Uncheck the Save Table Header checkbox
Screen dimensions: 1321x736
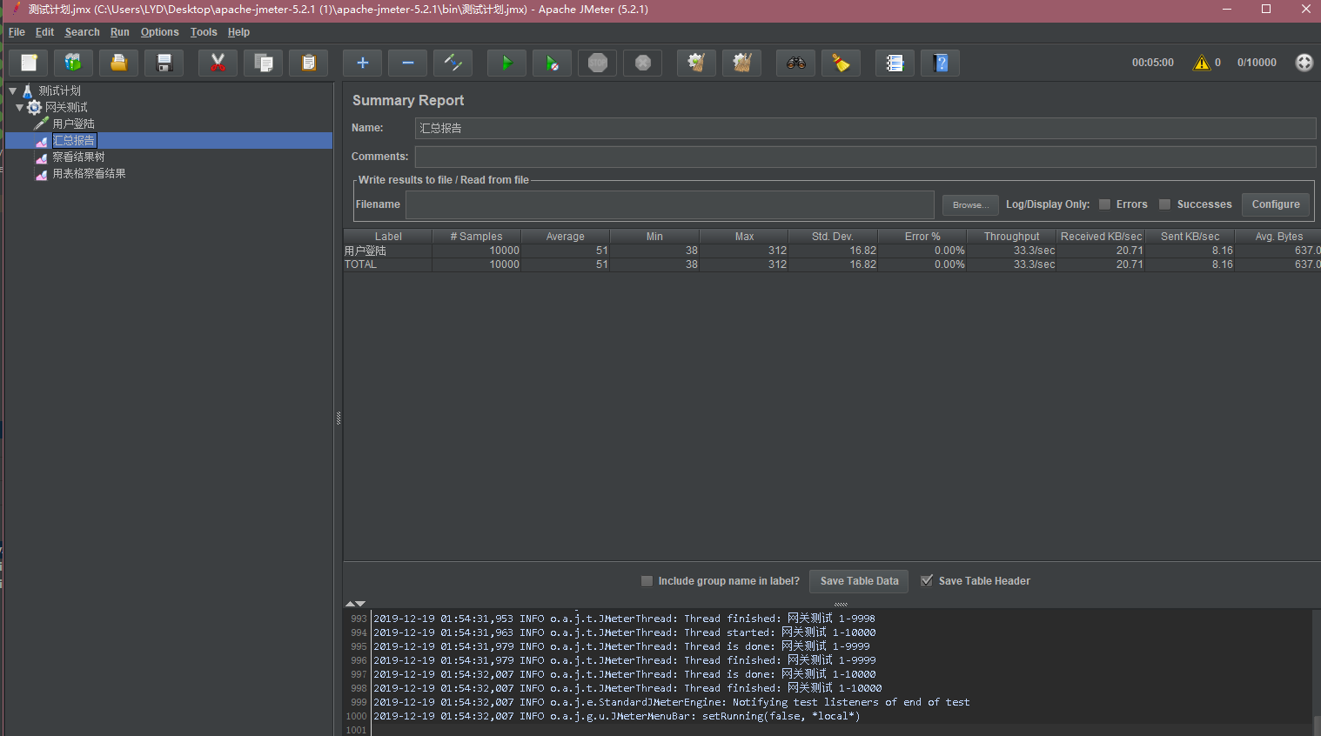pos(927,581)
